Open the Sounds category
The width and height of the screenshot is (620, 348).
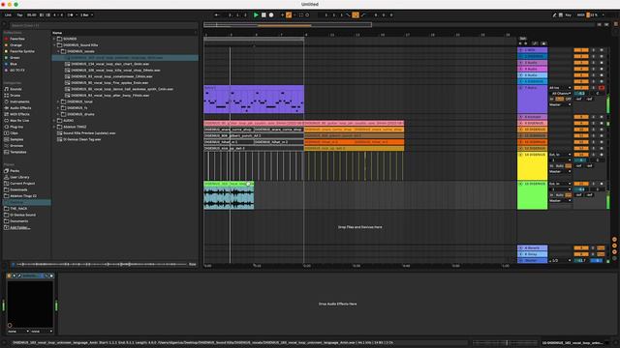coord(15,89)
